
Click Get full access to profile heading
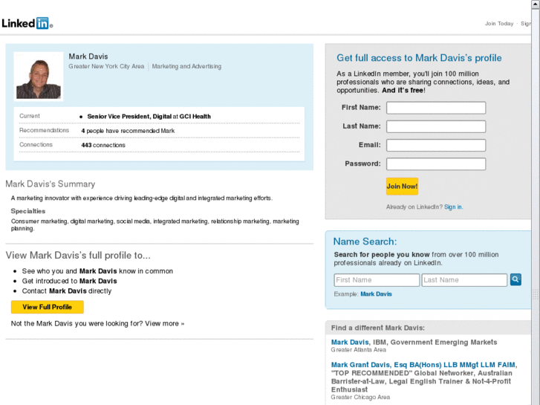click(419, 58)
